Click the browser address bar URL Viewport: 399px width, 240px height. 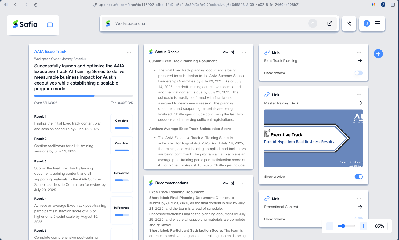click(199, 5)
